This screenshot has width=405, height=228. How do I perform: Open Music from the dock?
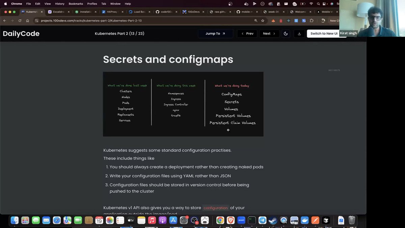pos(152,220)
